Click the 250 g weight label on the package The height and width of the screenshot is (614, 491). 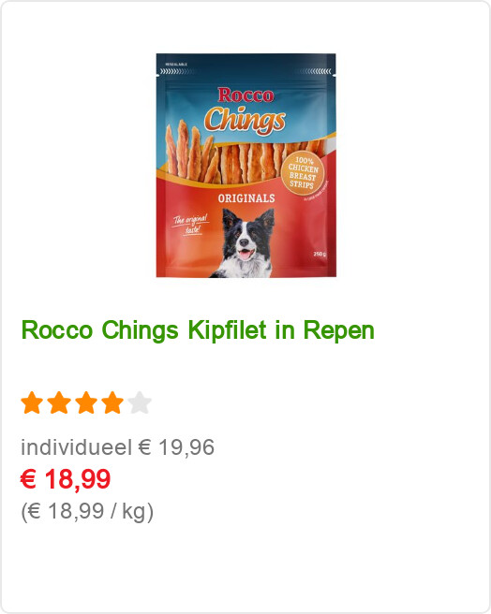[320, 255]
